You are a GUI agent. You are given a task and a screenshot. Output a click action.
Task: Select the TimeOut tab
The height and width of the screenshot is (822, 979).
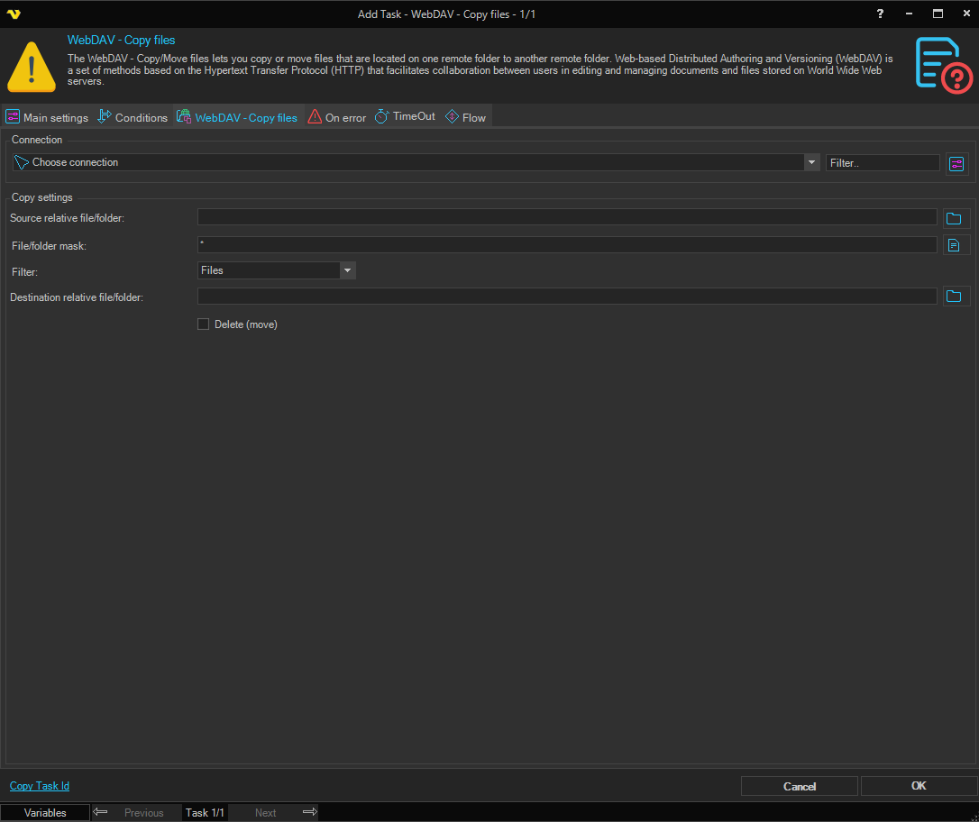click(405, 117)
